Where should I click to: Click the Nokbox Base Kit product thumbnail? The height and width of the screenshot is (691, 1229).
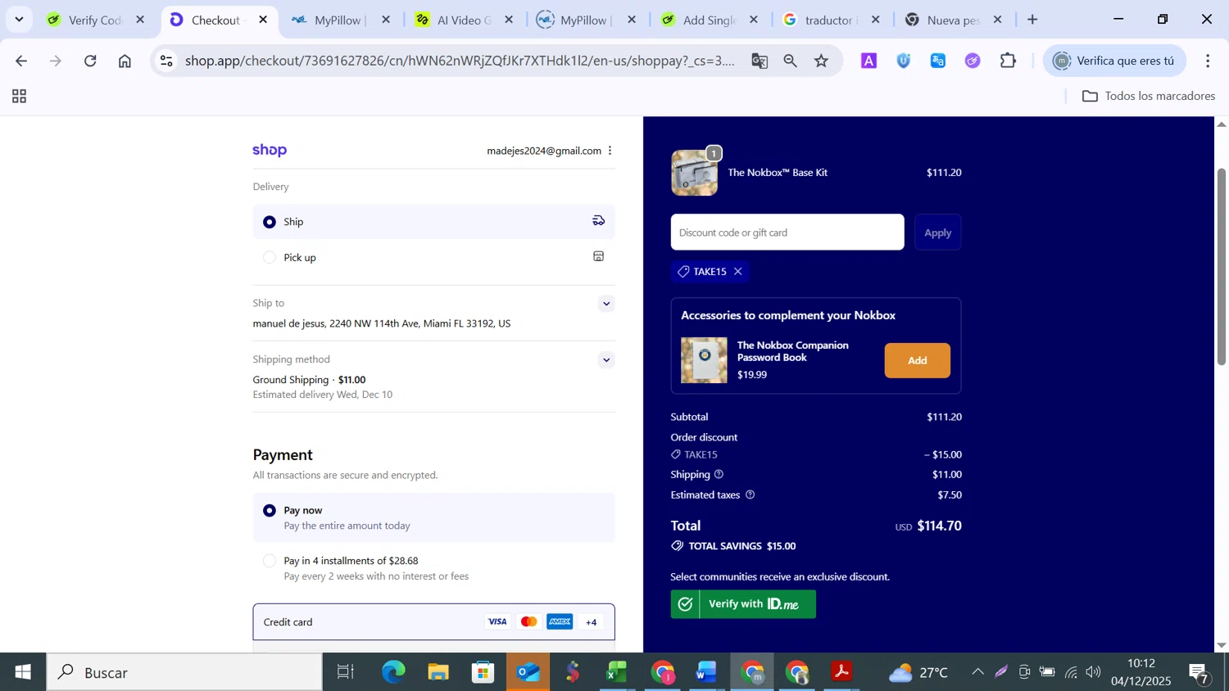694,173
